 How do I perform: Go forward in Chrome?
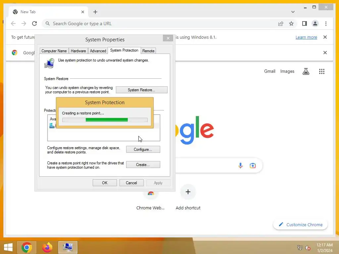click(24, 23)
